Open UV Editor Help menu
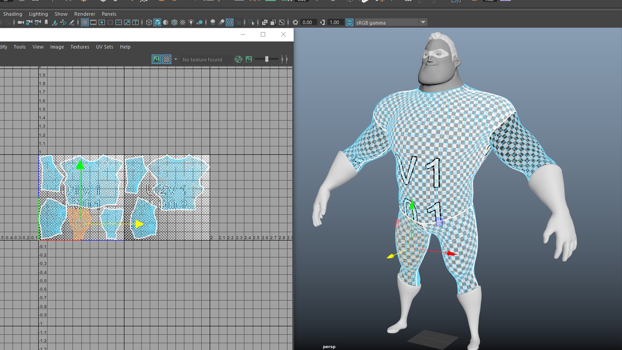 point(125,47)
